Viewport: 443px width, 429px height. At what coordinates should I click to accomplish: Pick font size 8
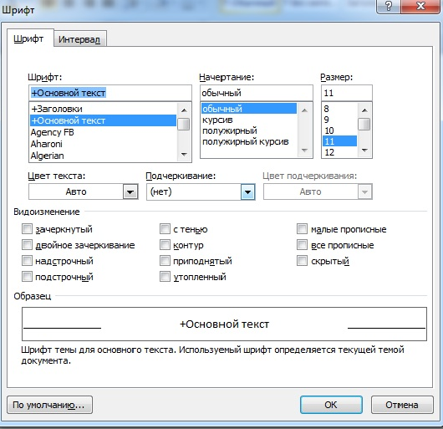(339, 109)
